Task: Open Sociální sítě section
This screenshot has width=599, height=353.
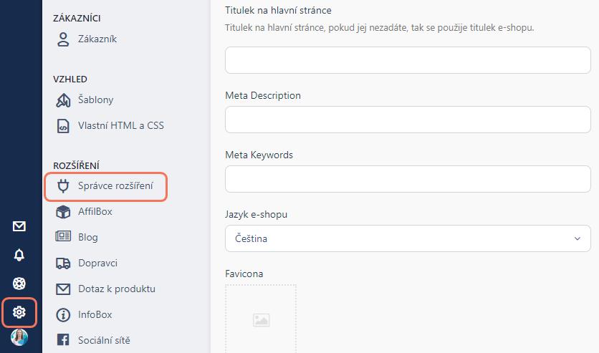Action: click(104, 340)
